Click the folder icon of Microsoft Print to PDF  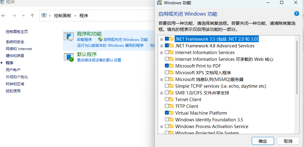[171, 66]
